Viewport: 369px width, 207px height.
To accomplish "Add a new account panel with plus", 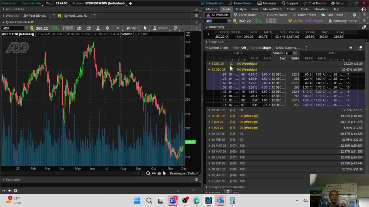I will (130, 3).
